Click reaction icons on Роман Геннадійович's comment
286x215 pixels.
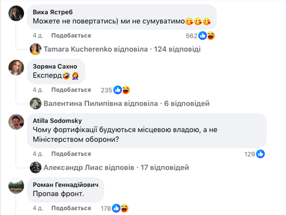[x=120, y=209]
